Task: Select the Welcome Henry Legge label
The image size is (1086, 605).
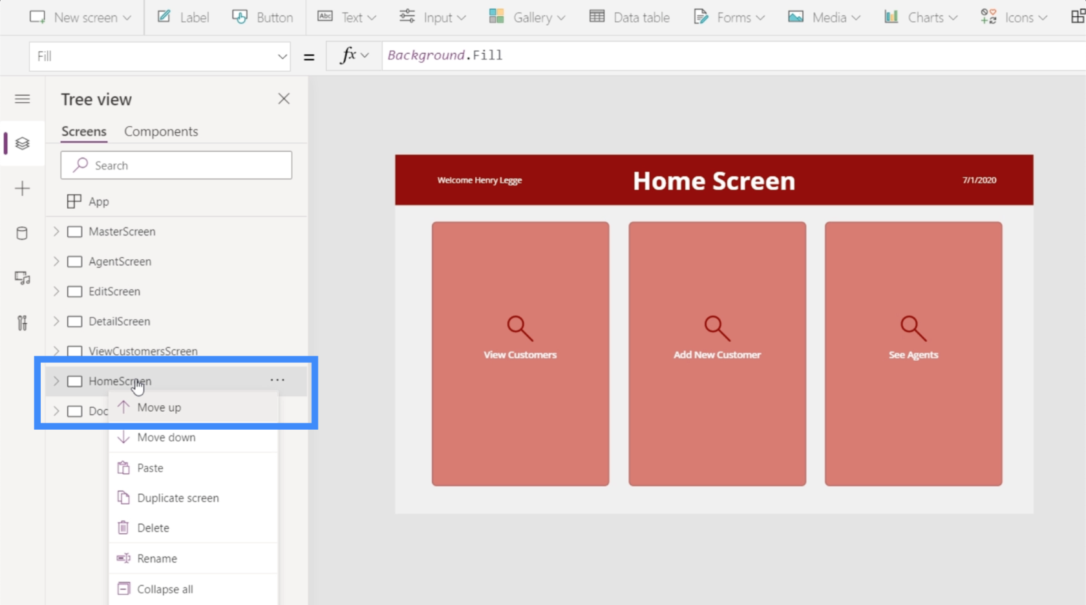Action: point(480,180)
